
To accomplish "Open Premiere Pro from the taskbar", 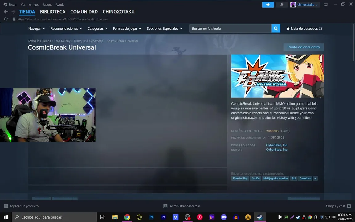I will 163,217.
